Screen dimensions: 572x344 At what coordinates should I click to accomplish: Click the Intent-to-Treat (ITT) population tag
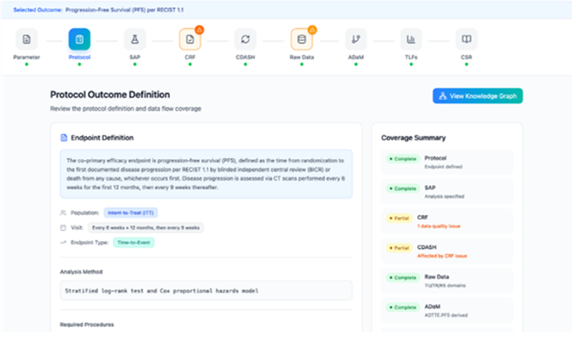130,213
